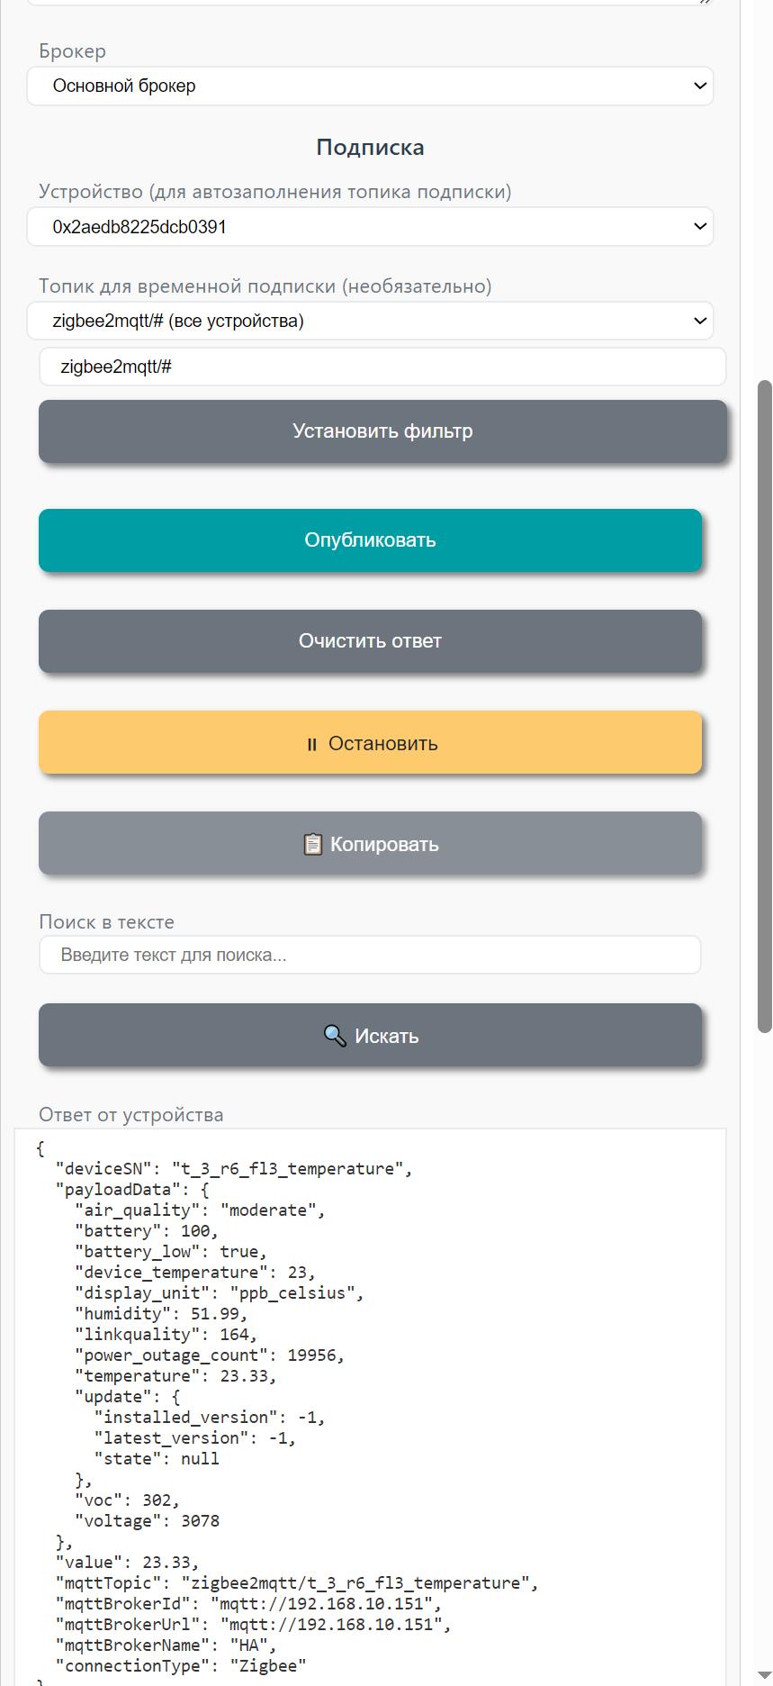This screenshot has height=1686, width=773.
Task: Click the "mqttTopic" line in response
Action: click(x=297, y=1583)
